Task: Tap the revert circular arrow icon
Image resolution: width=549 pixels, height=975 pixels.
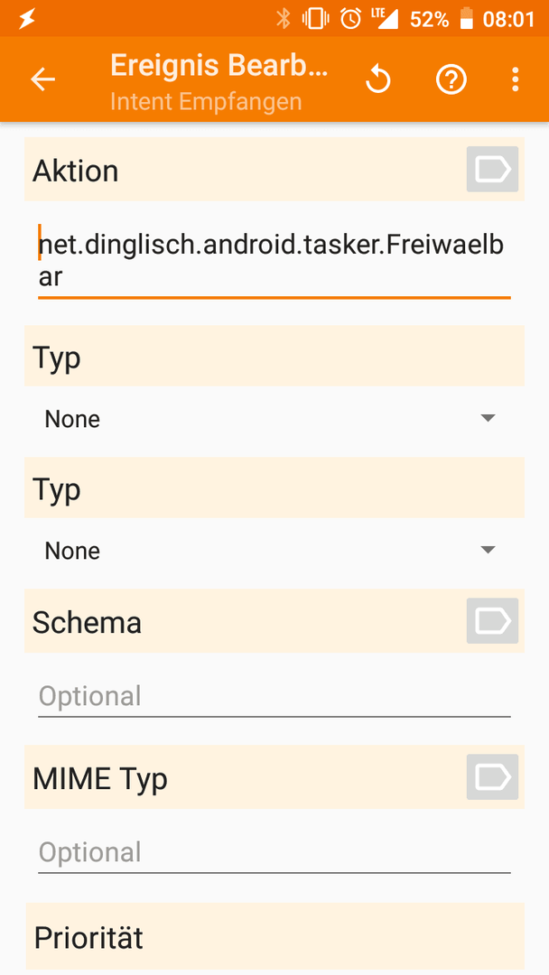Action: (377, 79)
